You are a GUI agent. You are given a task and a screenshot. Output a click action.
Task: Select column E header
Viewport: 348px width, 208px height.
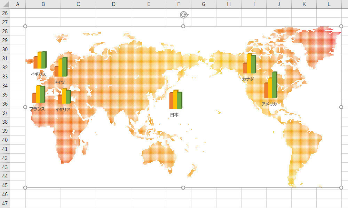[149, 4]
